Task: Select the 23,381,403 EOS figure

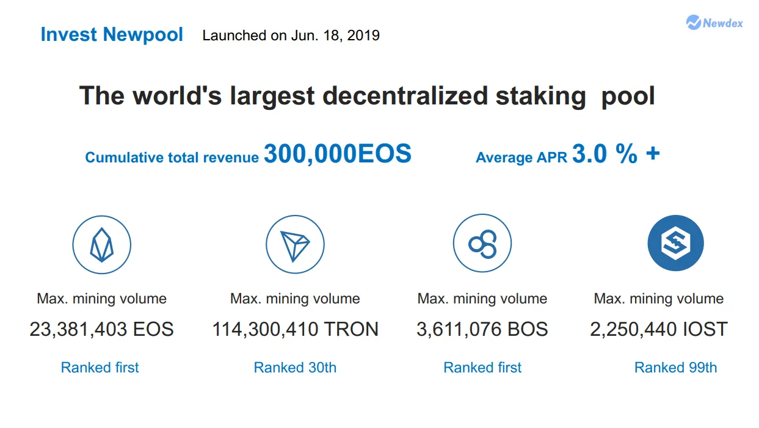Action: coord(102,330)
